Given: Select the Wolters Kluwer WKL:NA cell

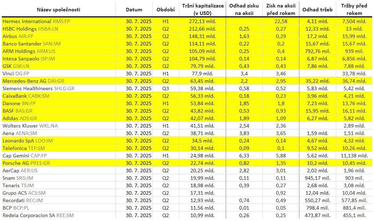Looking at the screenshot, I should pos(59,126).
